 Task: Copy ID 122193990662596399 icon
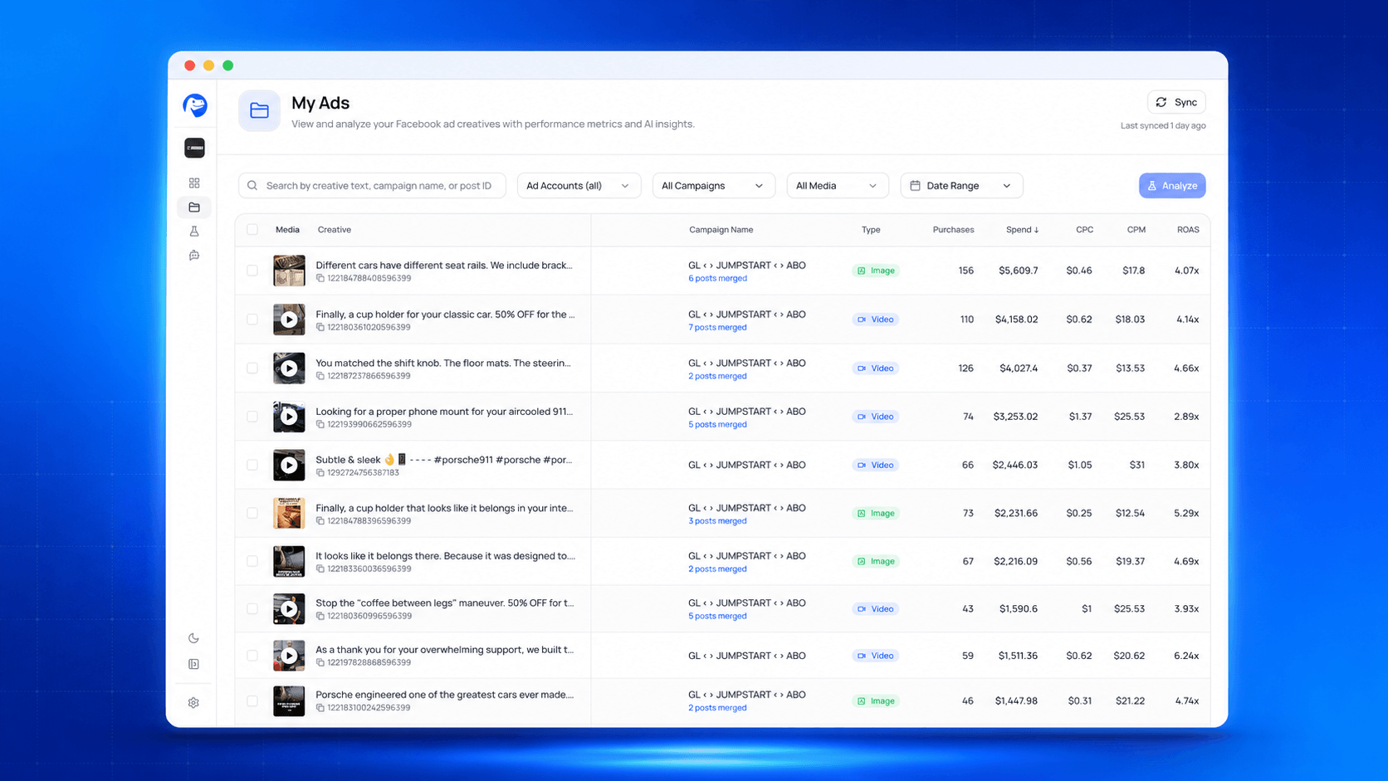(x=320, y=424)
